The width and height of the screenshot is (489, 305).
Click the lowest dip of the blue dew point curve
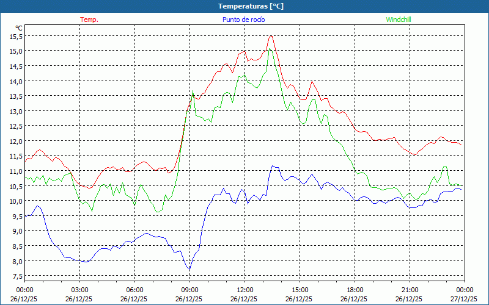(x=189, y=270)
